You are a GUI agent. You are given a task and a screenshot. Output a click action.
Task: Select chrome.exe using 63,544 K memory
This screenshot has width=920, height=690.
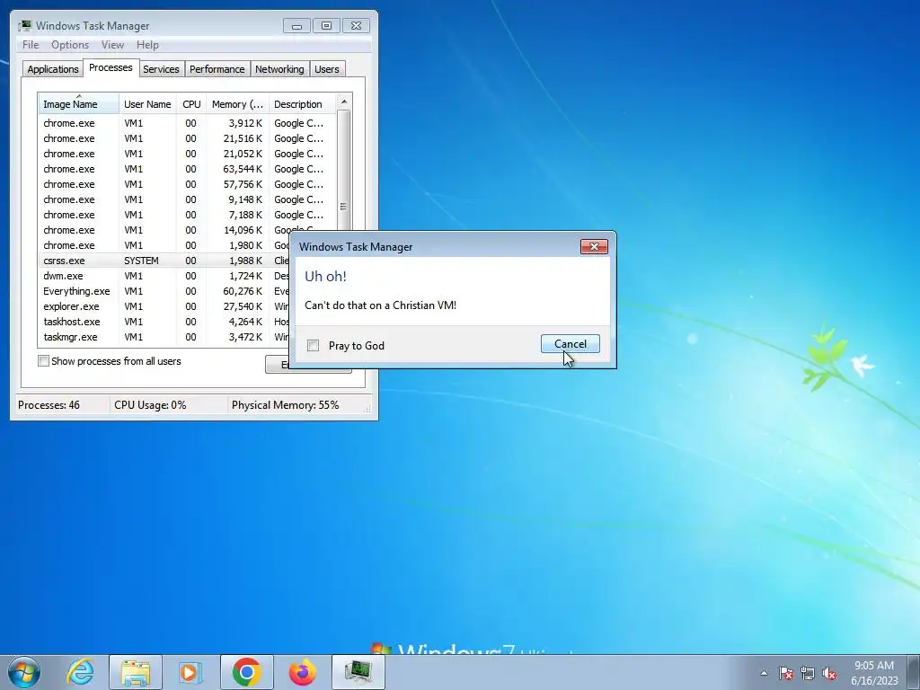pos(188,169)
